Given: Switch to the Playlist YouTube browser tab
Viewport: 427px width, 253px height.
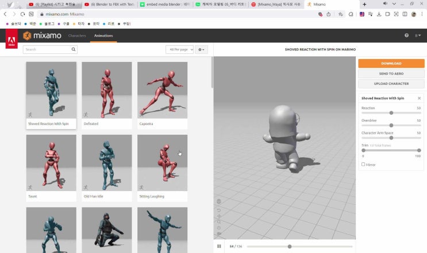Looking at the screenshot, I should click(x=53, y=5).
